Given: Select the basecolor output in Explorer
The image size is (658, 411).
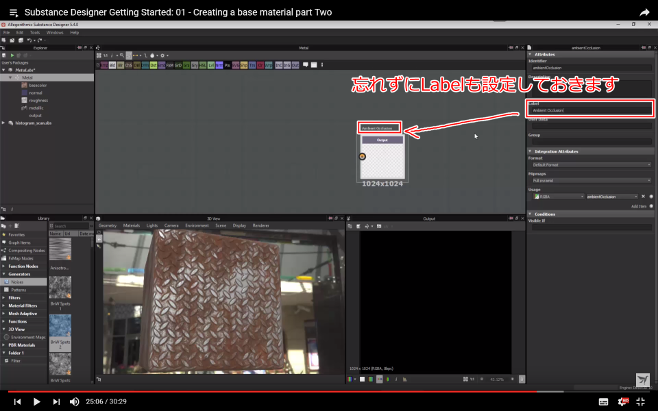Looking at the screenshot, I should [x=38, y=85].
